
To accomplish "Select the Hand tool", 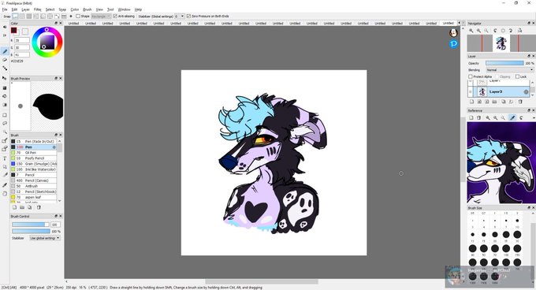I will click(5, 193).
